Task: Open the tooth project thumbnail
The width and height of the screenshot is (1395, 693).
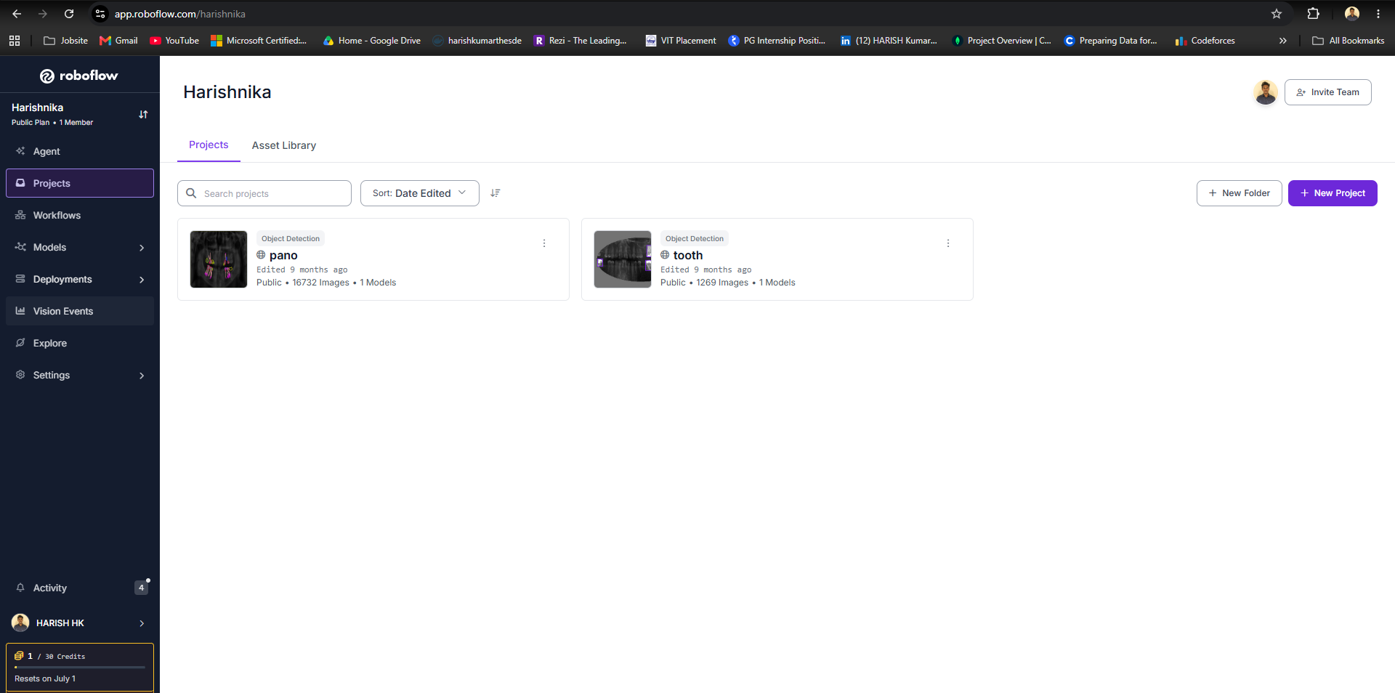Action: pyautogui.click(x=623, y=259)
